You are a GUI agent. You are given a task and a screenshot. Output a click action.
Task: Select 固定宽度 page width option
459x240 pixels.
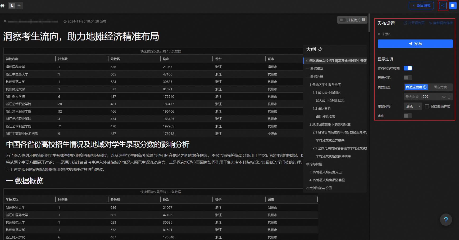coord(440,87)
